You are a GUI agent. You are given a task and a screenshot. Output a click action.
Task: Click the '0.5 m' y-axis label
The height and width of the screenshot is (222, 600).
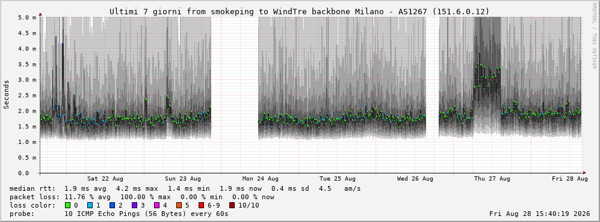(x=27, y=158)
